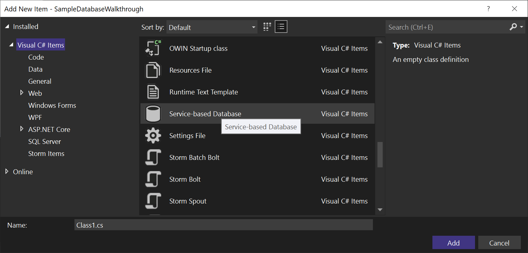This screenshot has height=253, width=528.
Task: Expand the ASP.NET Core category arrow
Action: [22, 129]
